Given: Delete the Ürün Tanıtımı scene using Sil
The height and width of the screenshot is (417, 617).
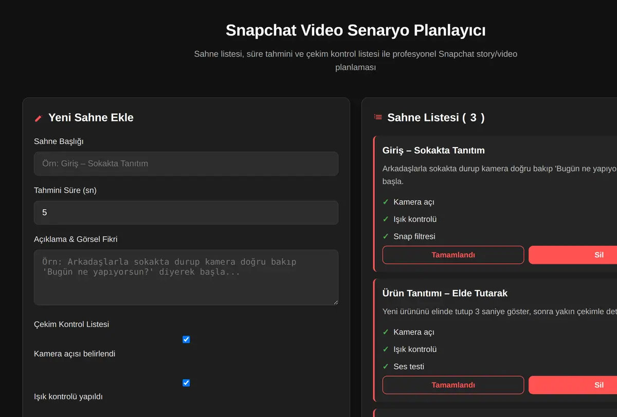Looking at the screenshot, I should click(x=573, y=385).
